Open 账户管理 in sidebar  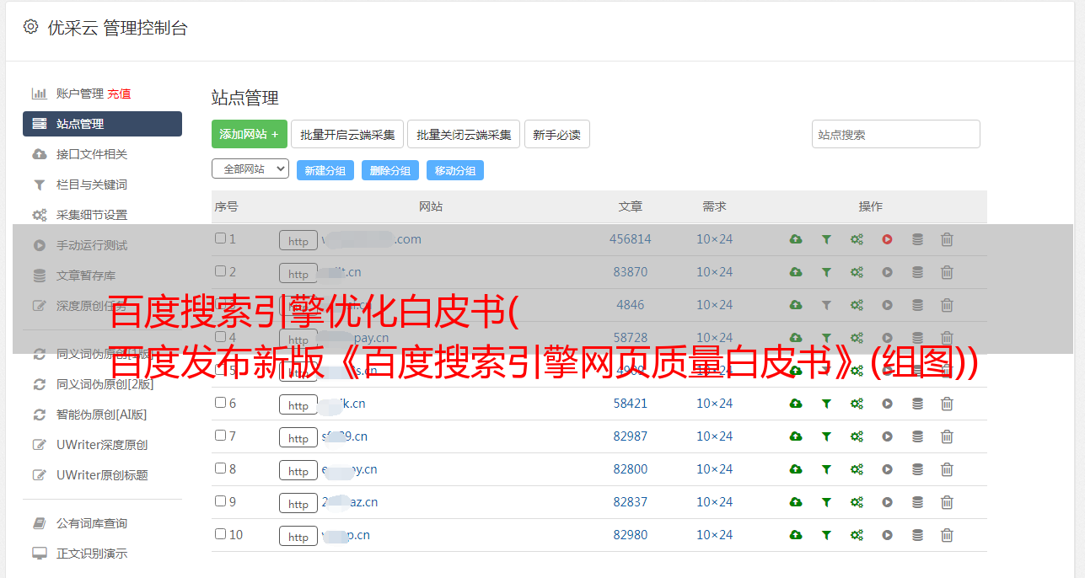pyautogui.click(x=79, y=94)
